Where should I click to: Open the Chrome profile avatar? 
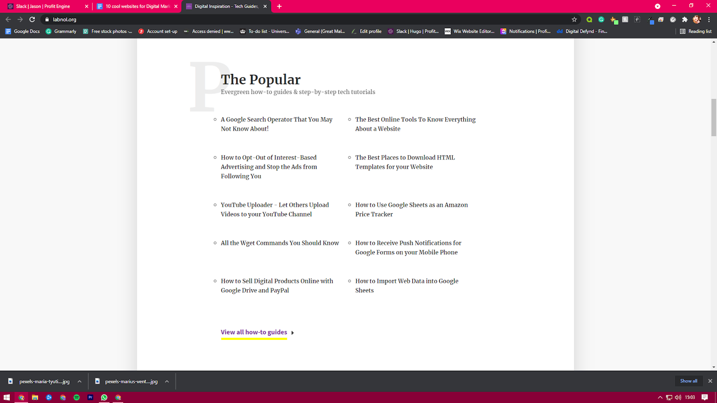pyautogui.click(x=696, y=19)
